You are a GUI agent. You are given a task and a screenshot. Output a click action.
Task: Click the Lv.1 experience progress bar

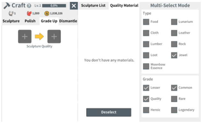pos(54,6)
